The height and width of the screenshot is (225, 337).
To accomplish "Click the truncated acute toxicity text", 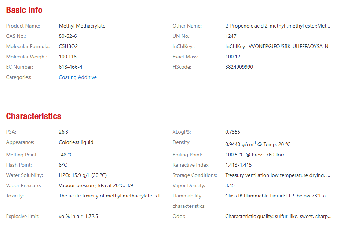I will pos(111,196).
